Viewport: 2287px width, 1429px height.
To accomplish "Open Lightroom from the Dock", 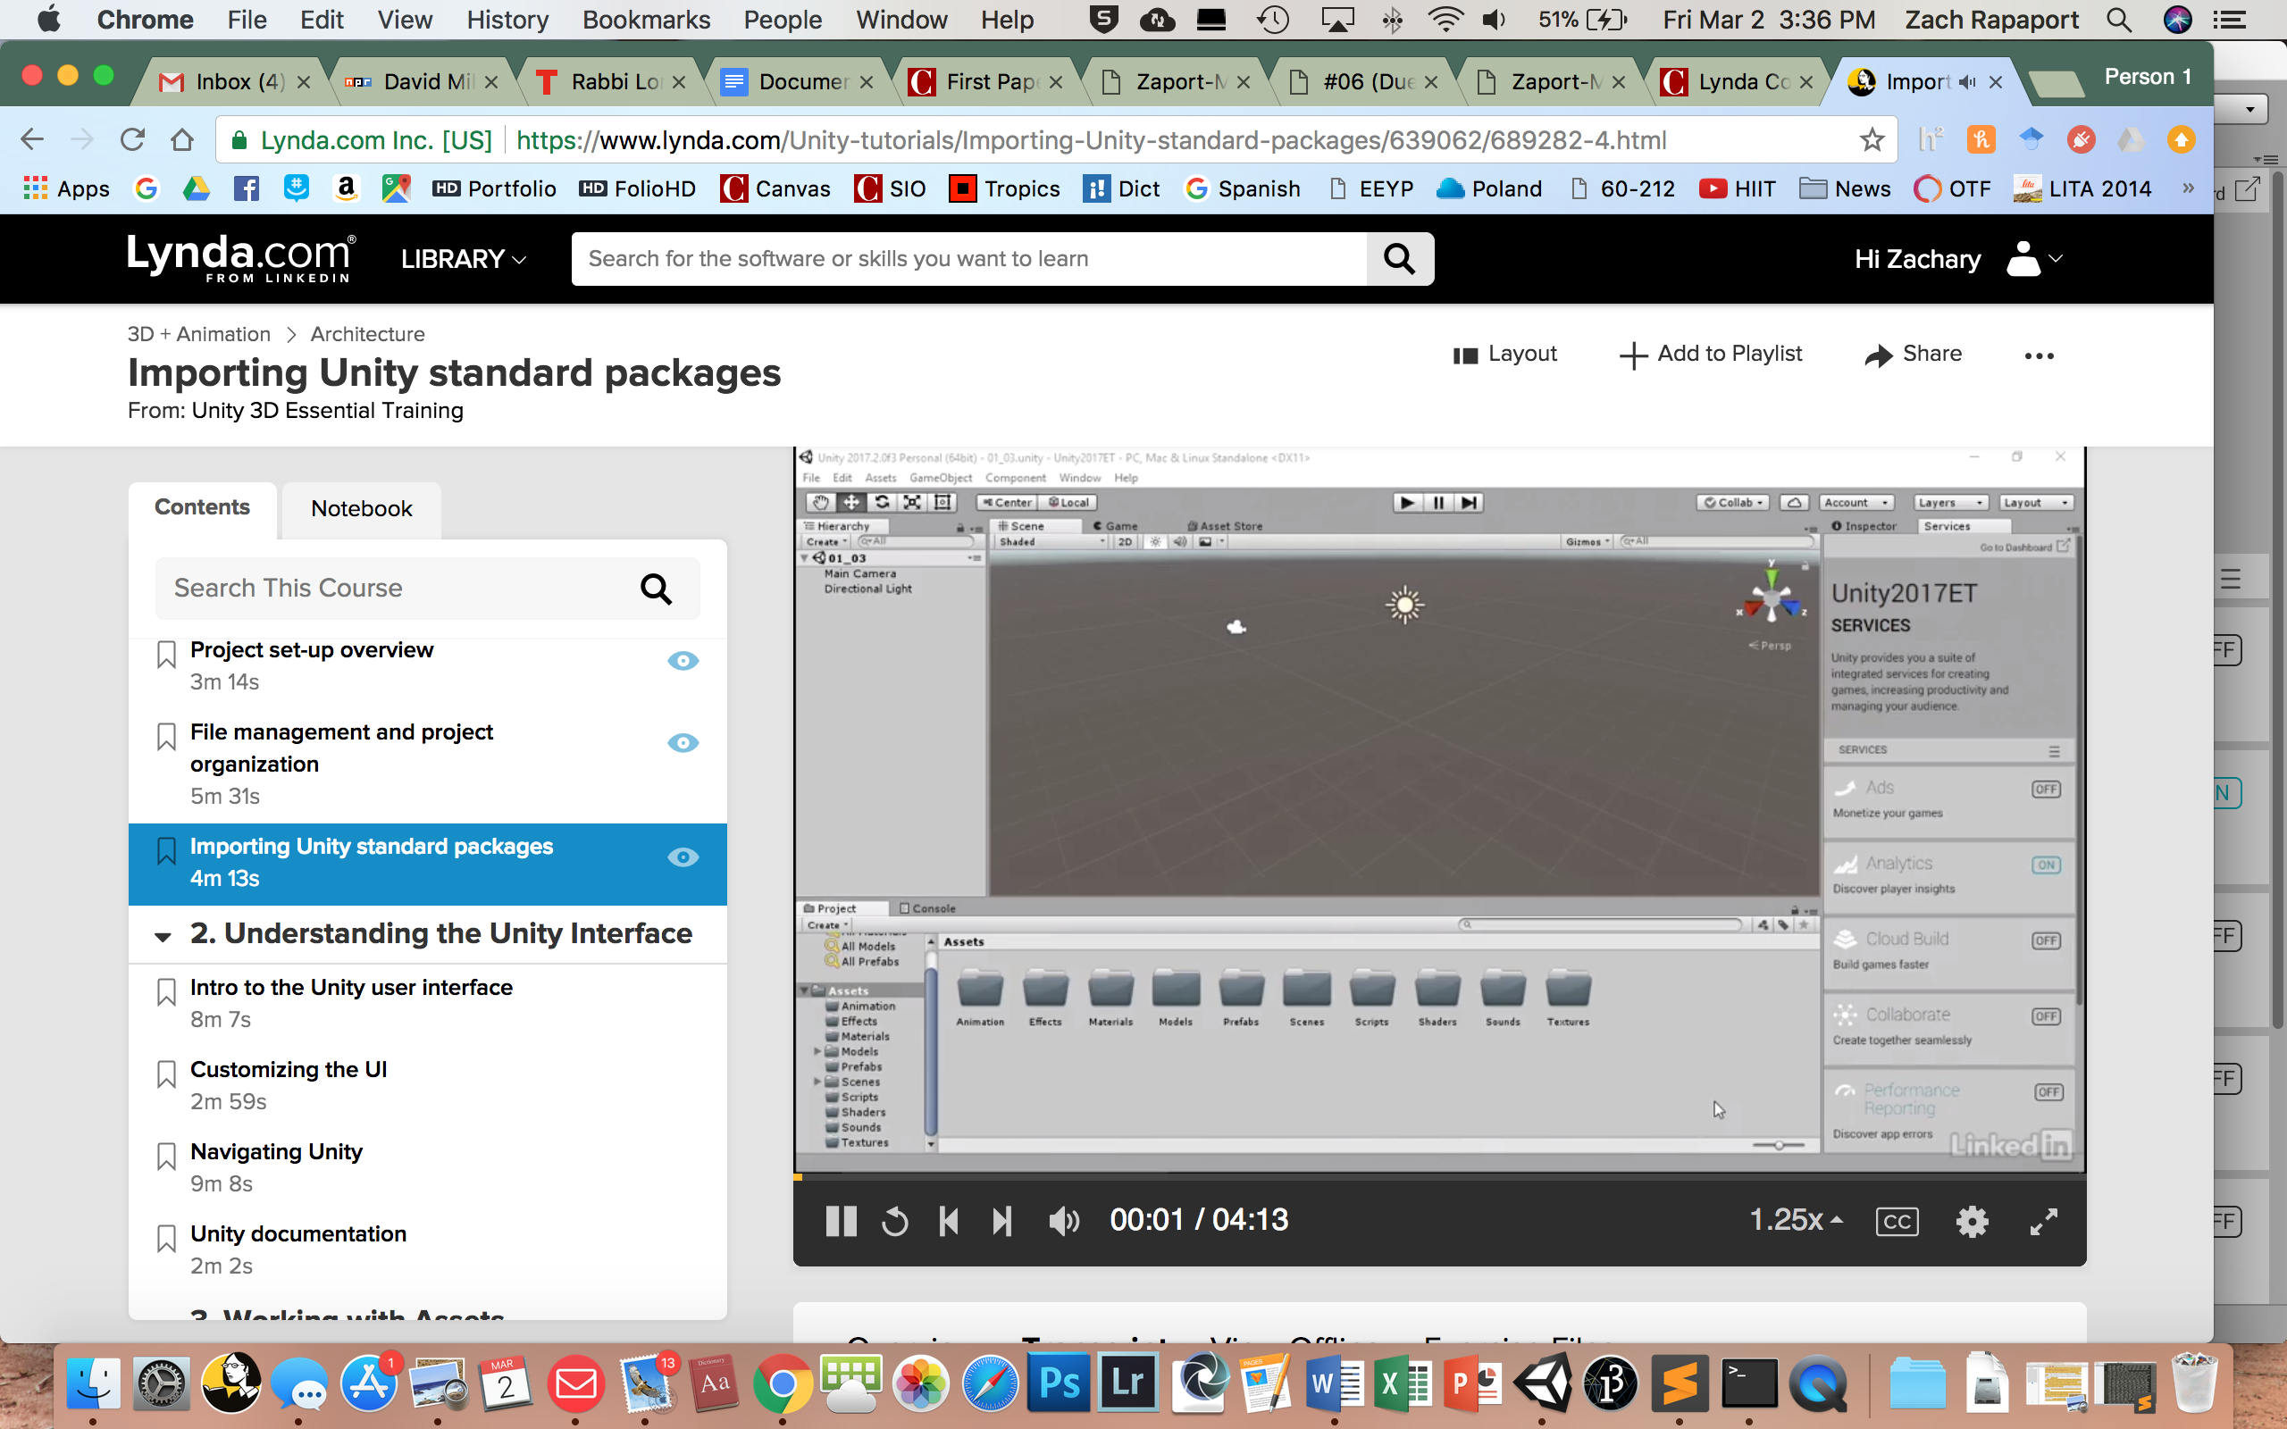I will coord(1127,1383).
